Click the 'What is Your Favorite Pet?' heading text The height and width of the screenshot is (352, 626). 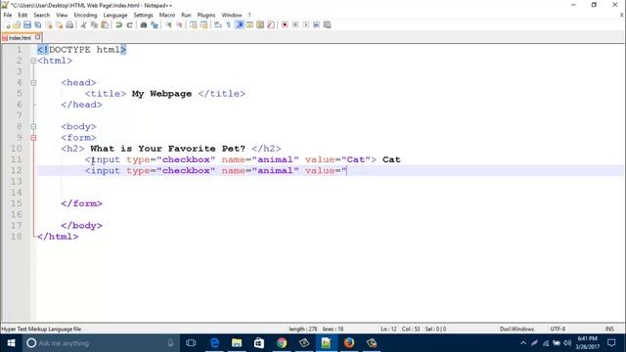[x=167, y=149]
